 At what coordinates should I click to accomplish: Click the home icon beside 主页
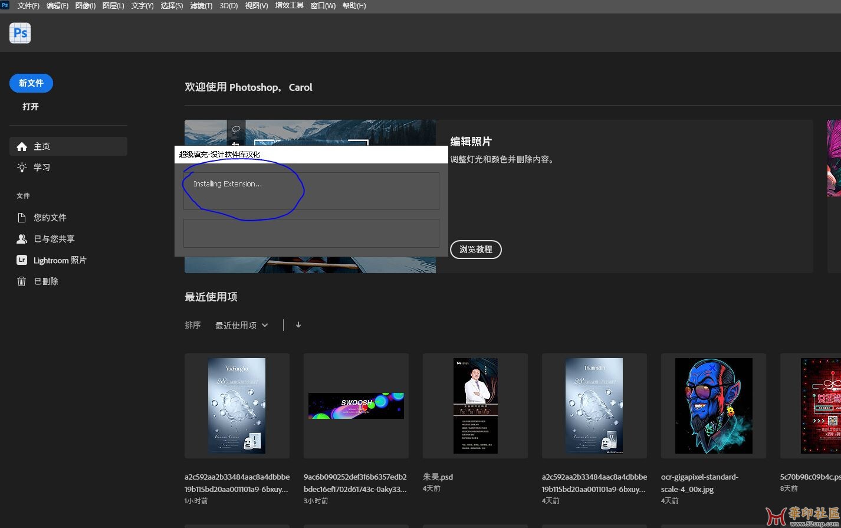tap(22, 146)
